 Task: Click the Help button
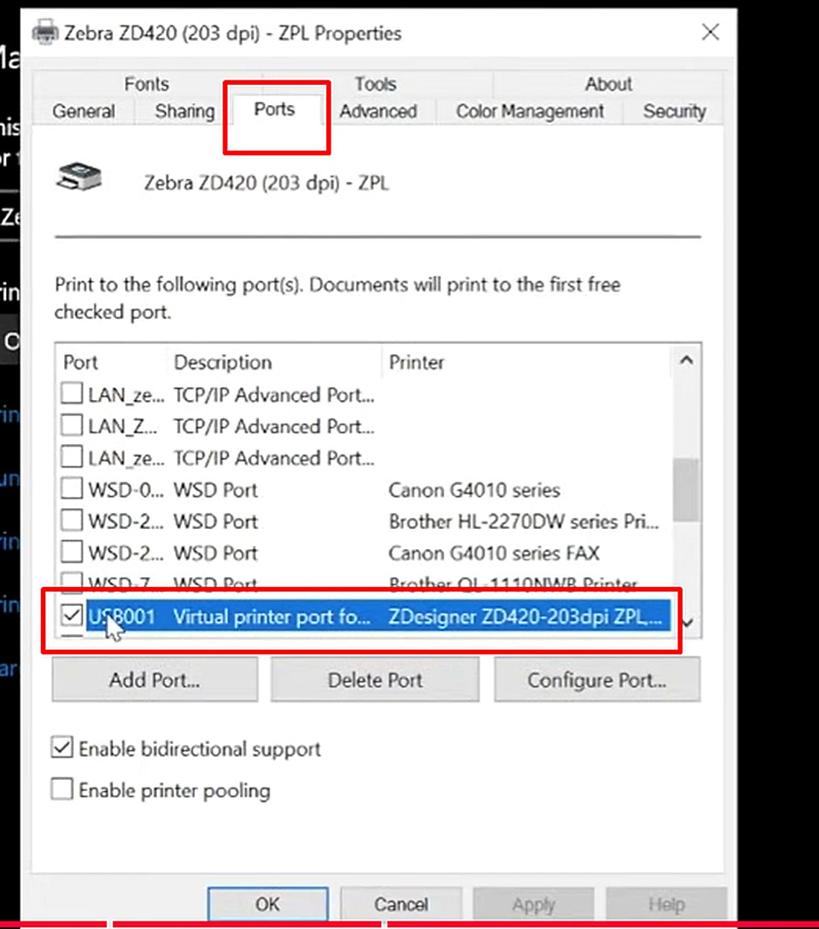click(x=666, y=904)
